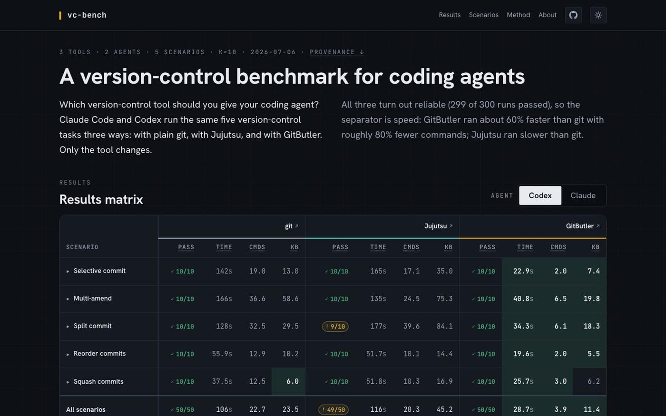Click the 55.9s git Reorder commits time

(x=222, y=354)
